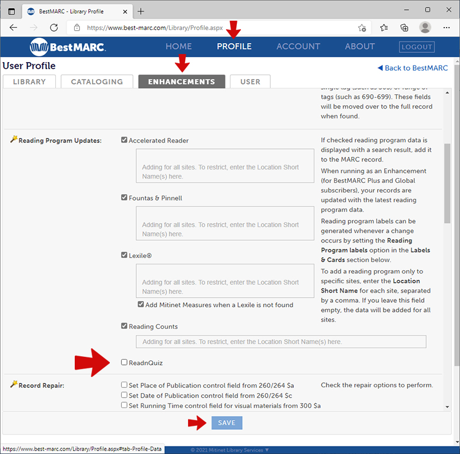Close the BestMARC - Library Profile tab
Screen dimensions: 460x454
point(125,11)
